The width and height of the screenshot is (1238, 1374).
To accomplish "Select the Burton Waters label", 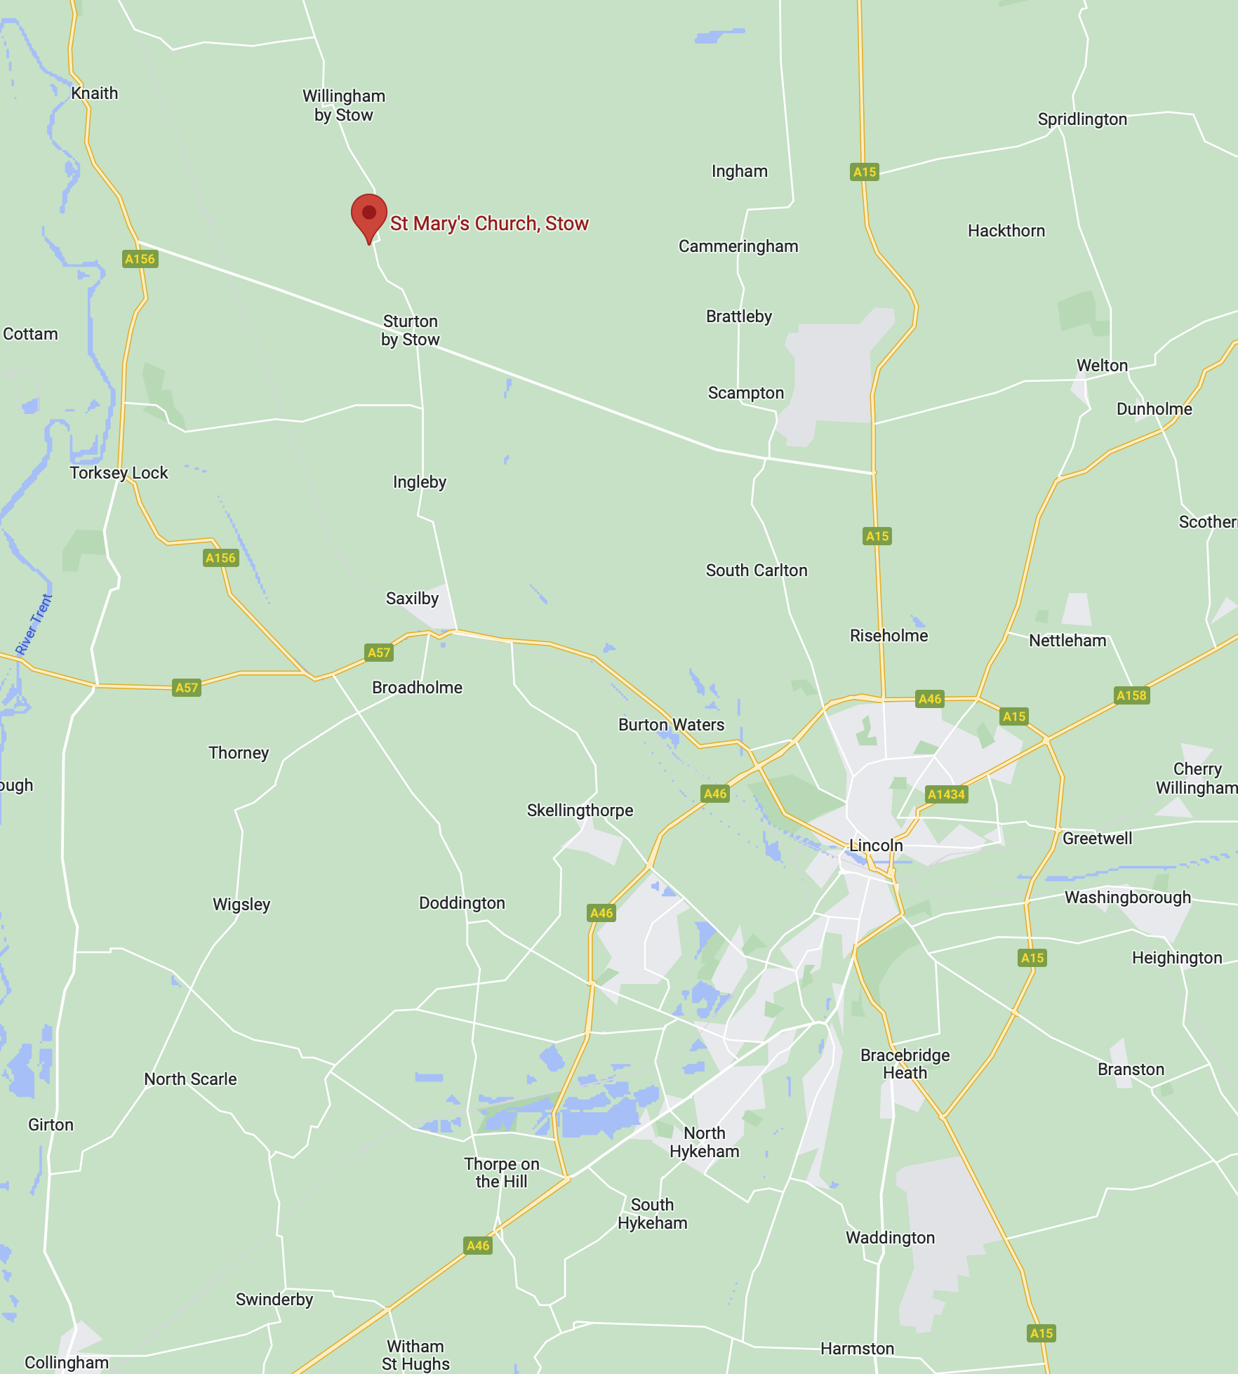I will [671, 724].
